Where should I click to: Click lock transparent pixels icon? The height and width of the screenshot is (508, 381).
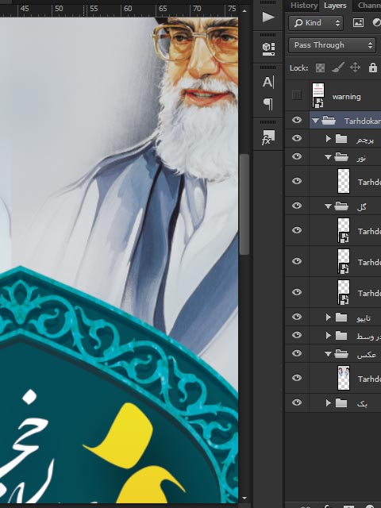[x=320, y=67]
